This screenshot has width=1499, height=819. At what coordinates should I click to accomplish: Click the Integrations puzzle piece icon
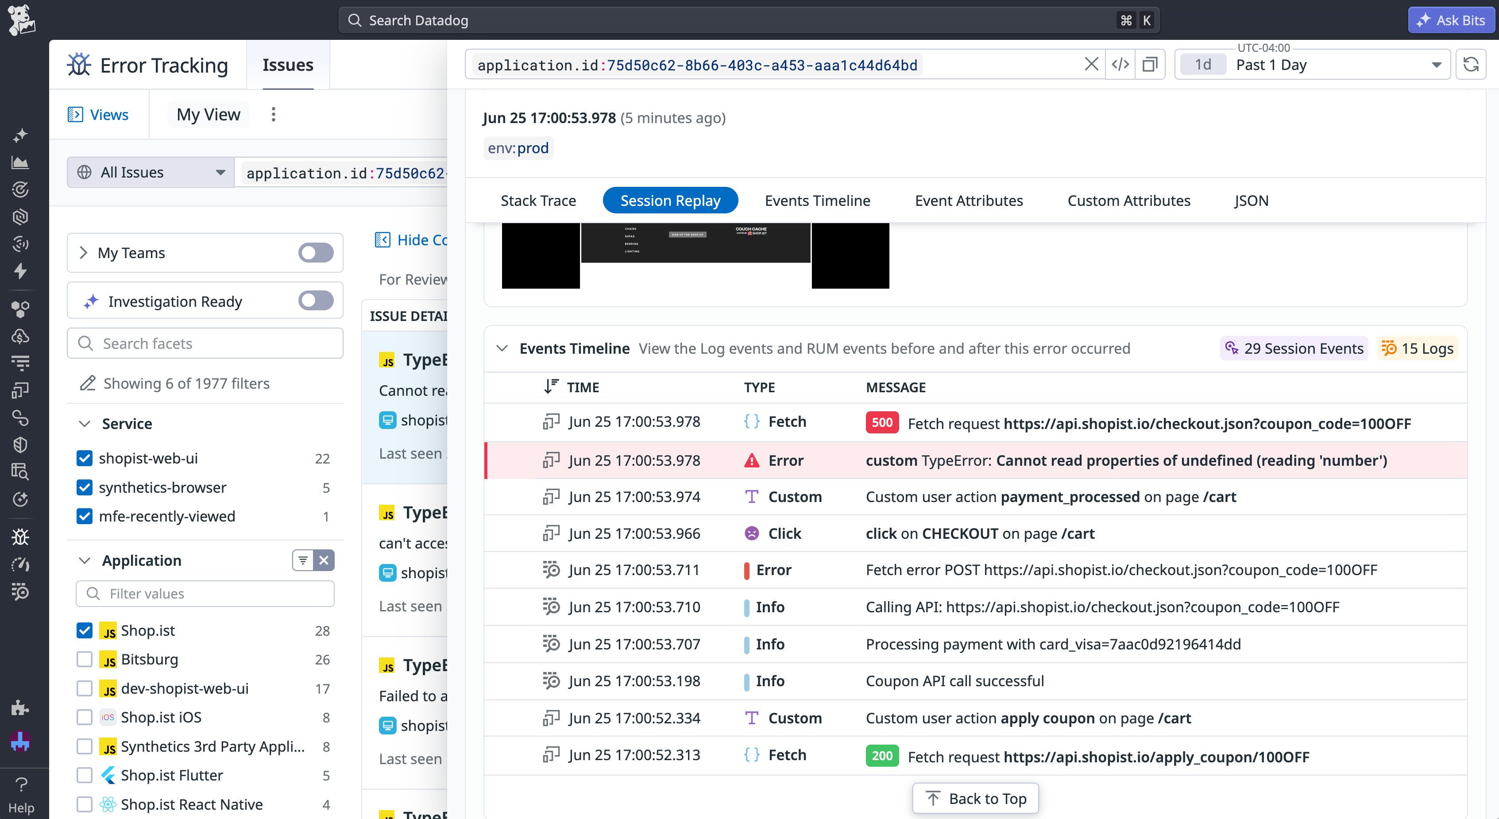20,707
